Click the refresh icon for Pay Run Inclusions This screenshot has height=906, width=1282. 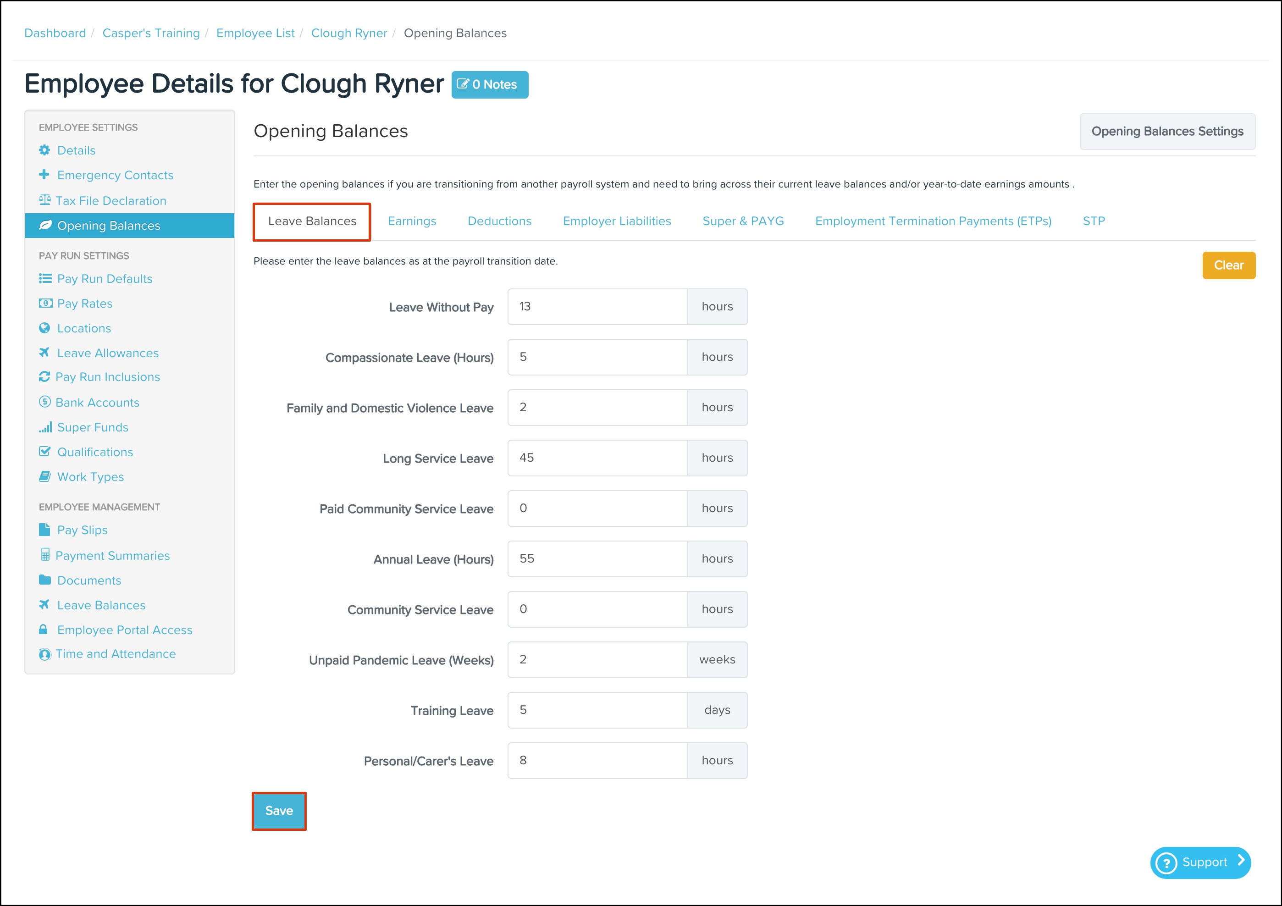click(44, 377)
